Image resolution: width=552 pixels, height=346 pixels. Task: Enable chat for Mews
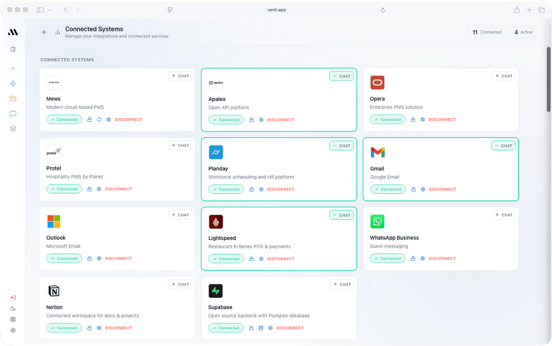pos(180,76)
